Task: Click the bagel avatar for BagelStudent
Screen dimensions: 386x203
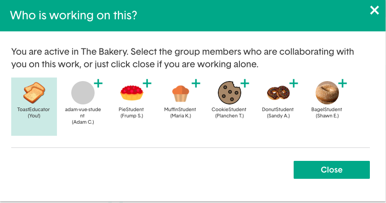Action: 327,93
